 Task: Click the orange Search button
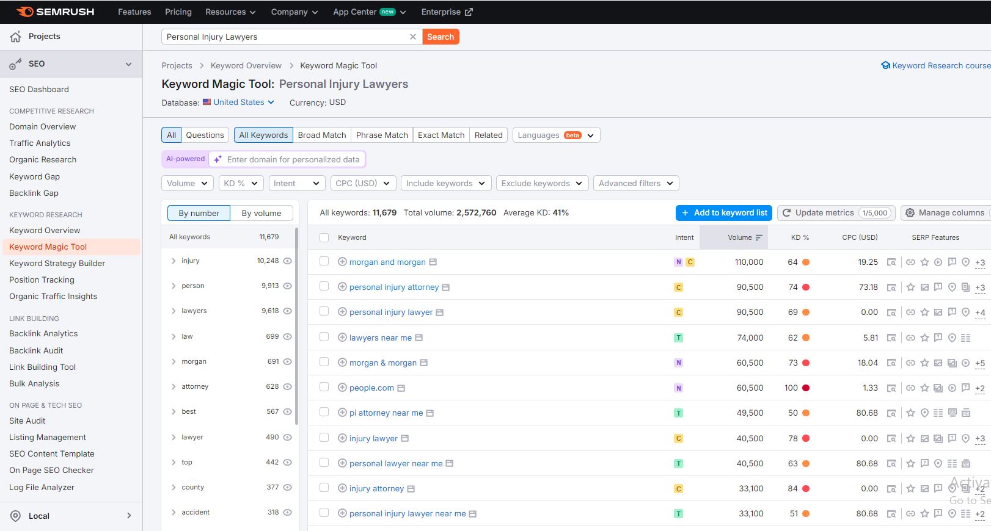click(441, 37)
